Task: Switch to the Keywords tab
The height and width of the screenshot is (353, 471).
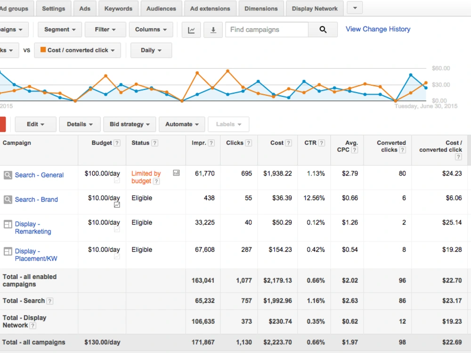Action: point(118,8)
